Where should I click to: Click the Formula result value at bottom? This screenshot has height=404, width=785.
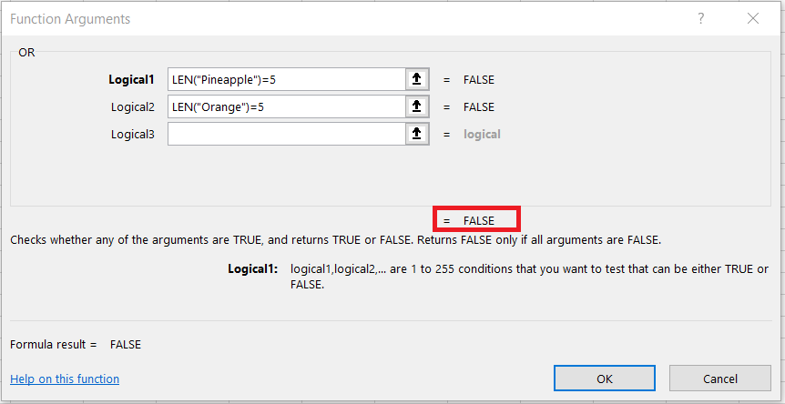click(x=126, y=345)
